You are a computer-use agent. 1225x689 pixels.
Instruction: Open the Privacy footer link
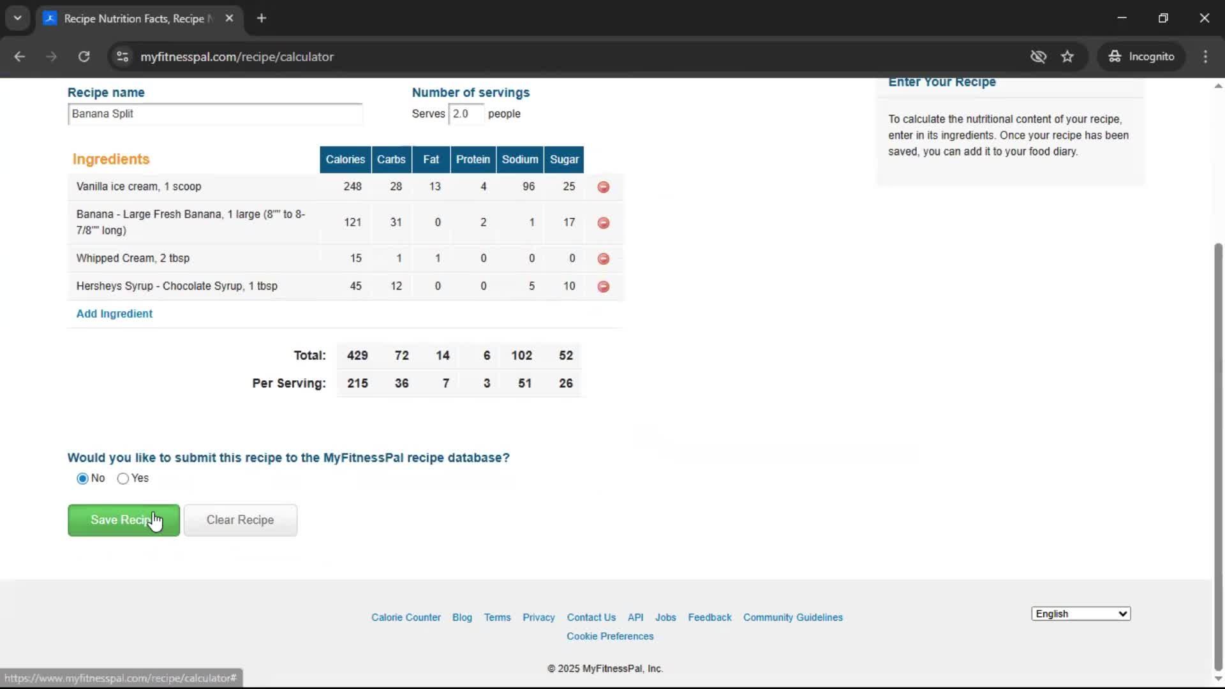(538, 618)
